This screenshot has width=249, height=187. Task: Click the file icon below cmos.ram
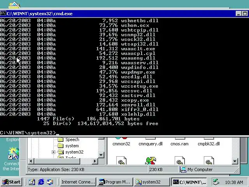pos(180,161)
